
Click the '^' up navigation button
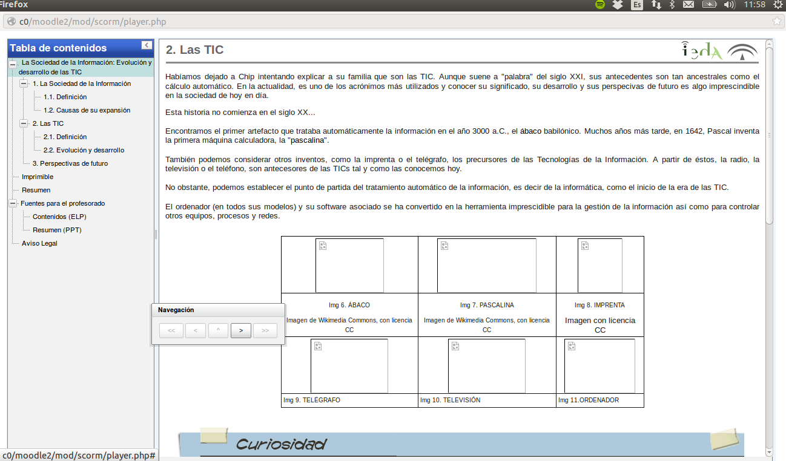(x=218, y=330)
